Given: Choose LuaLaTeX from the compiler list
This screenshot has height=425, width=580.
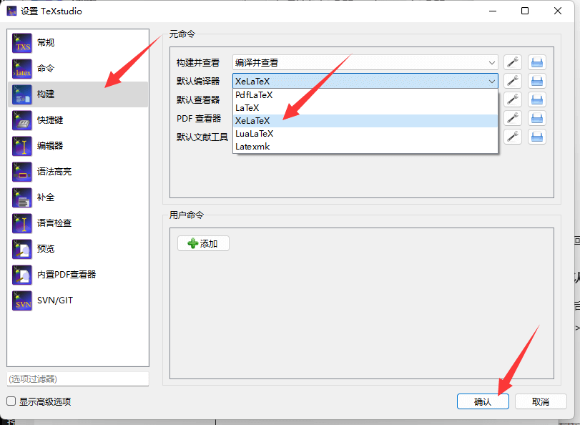Looking at the screenshot, I should (365, 134).
